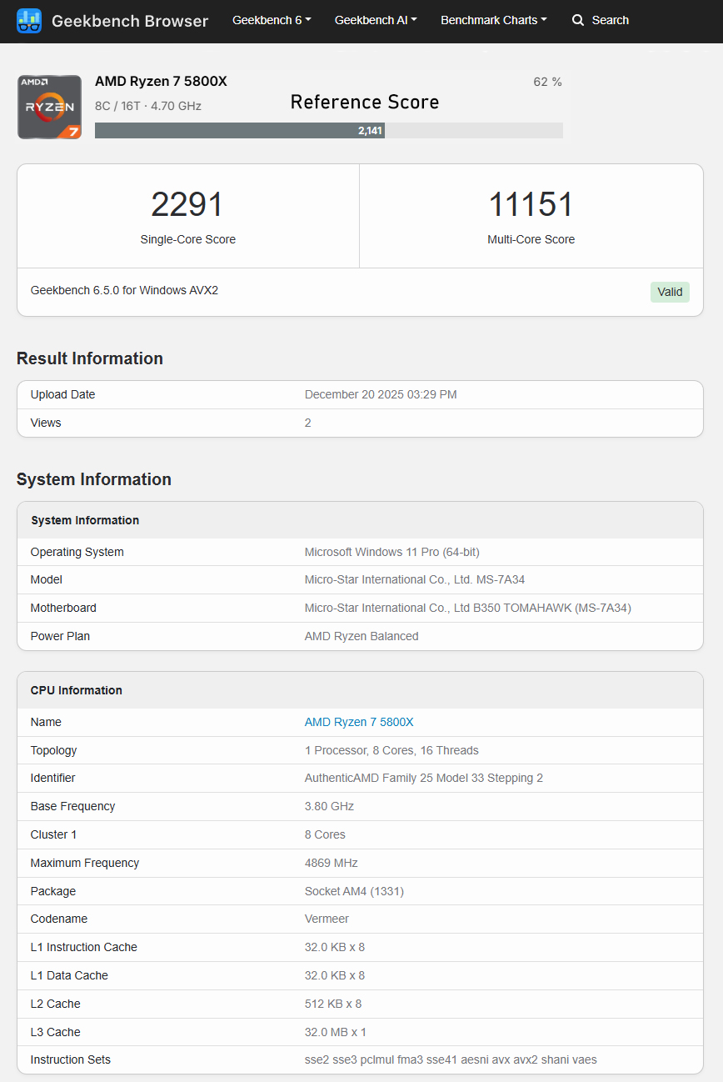Click the 32.0 MB x 1 value
The height and width of the screenshot is (1082, 723).
336,1032
